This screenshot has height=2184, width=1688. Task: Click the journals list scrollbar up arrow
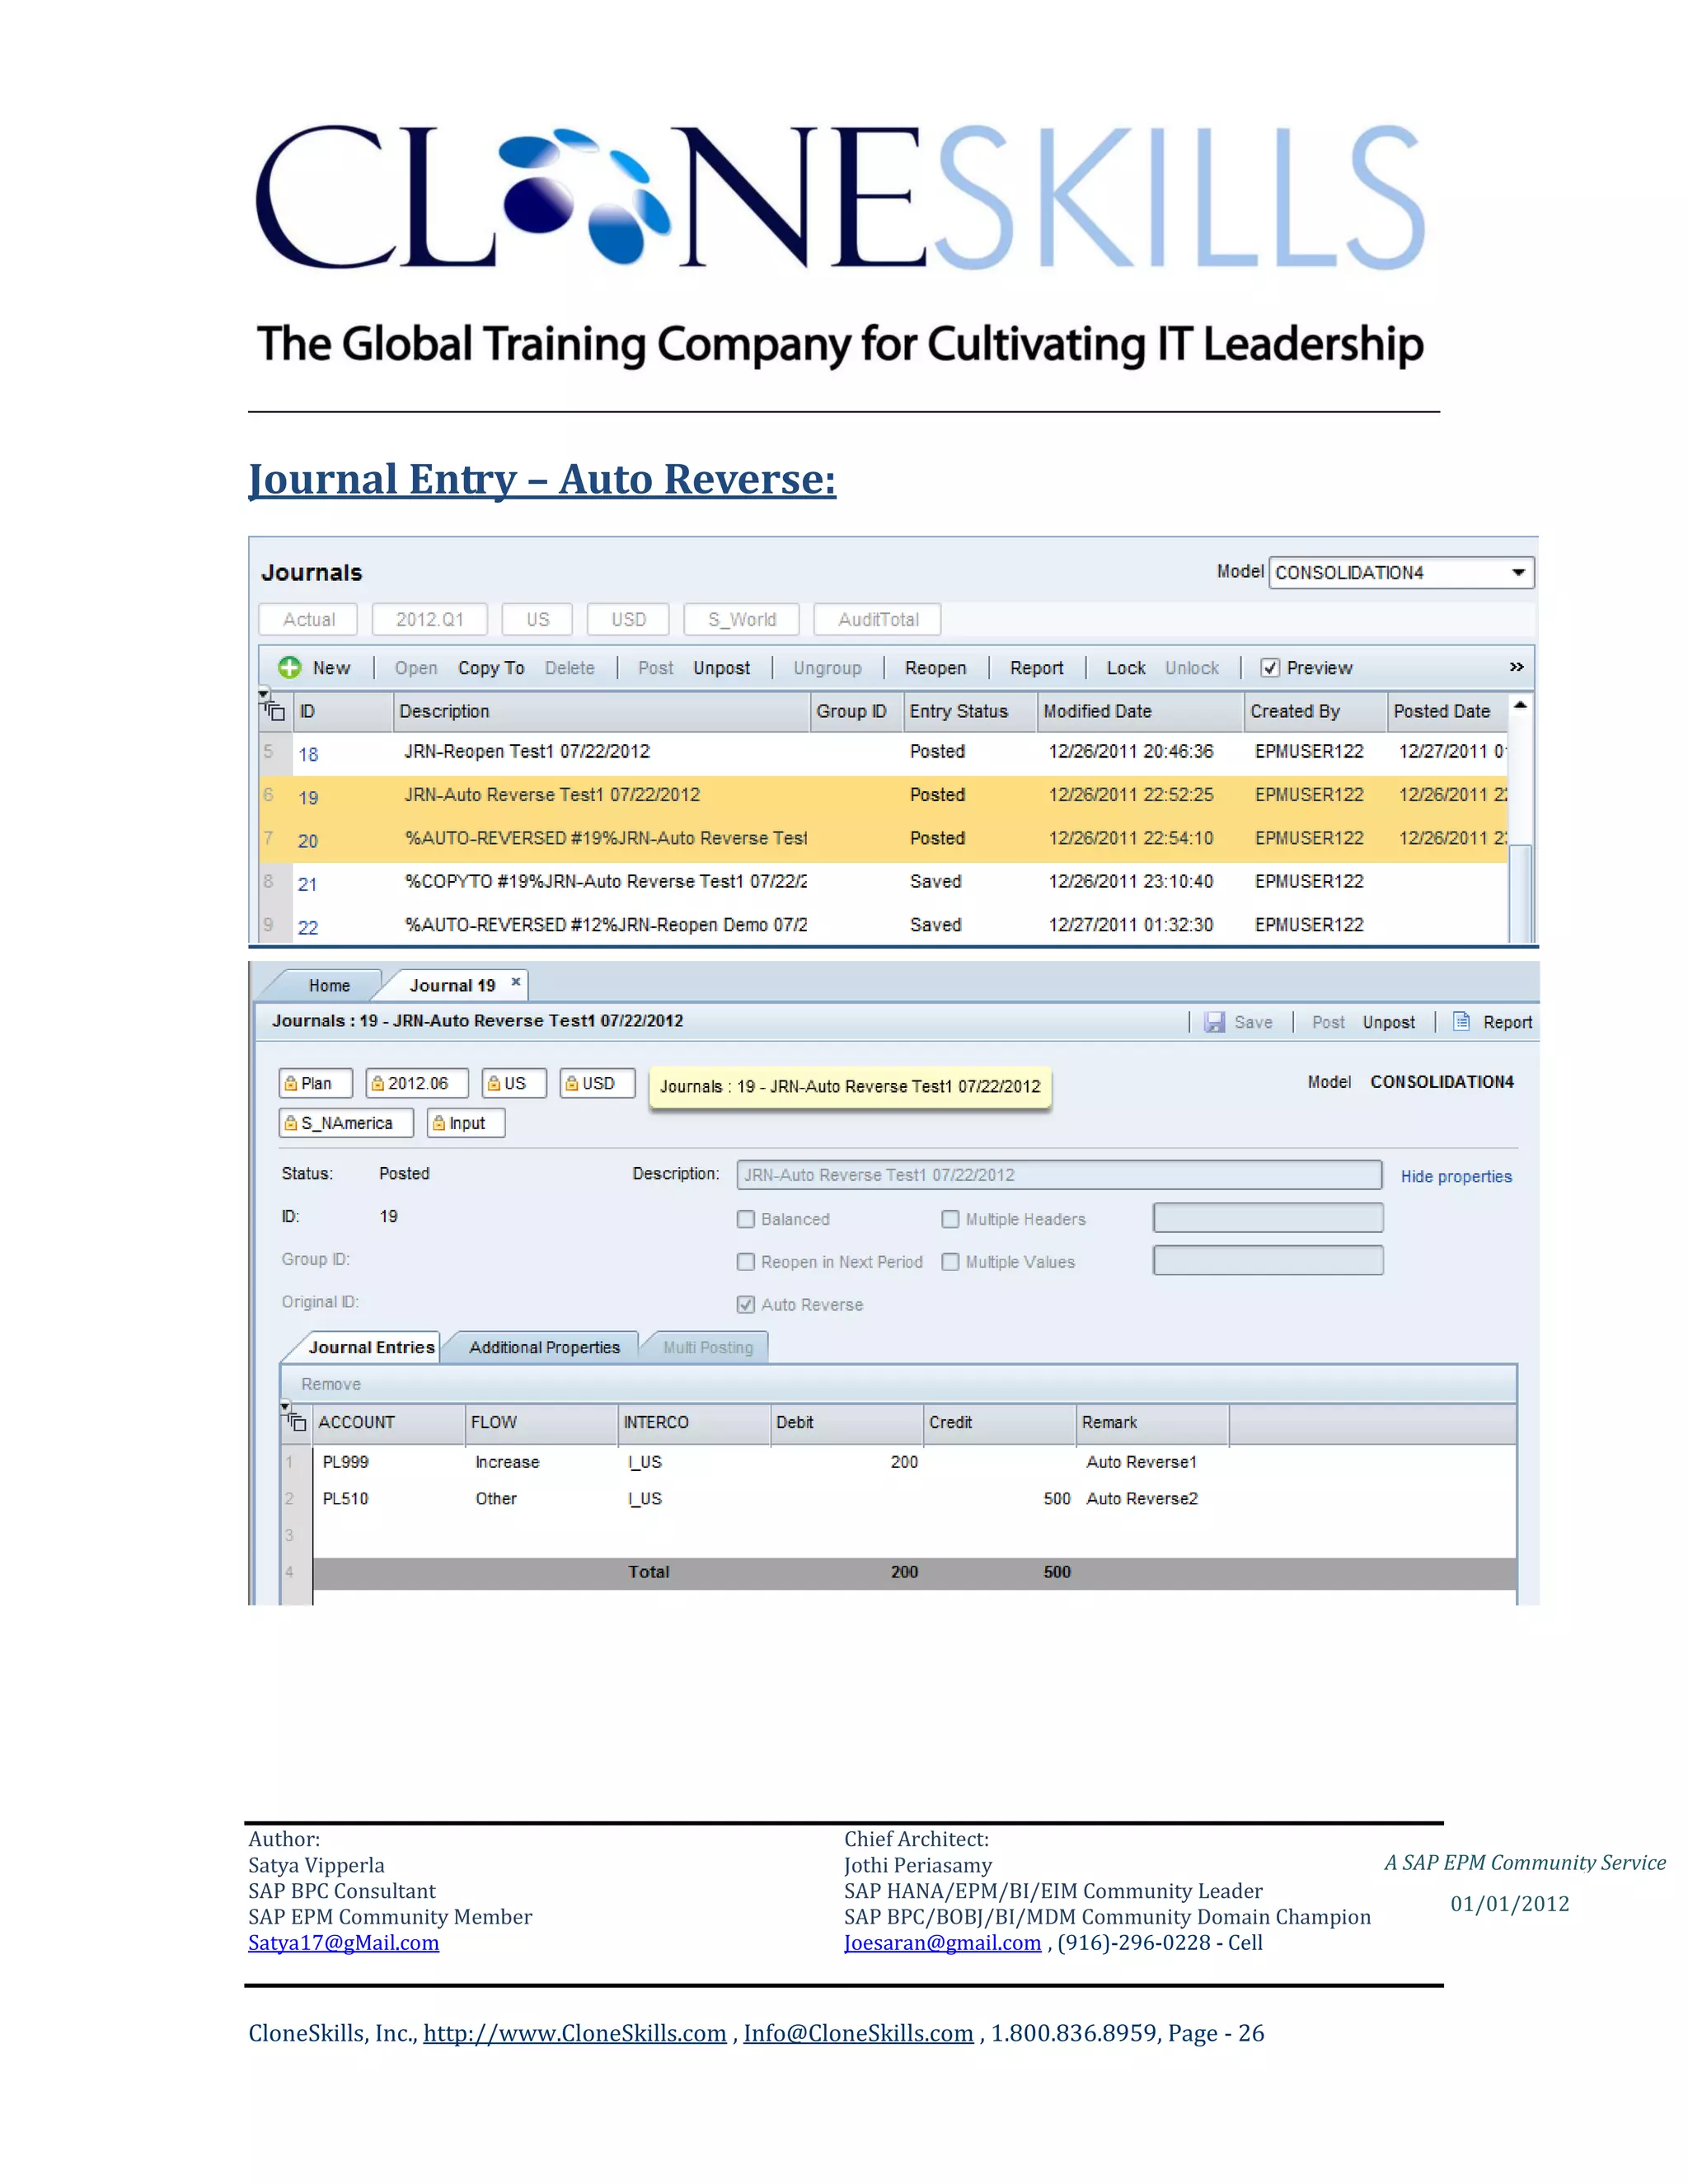tap(1520, 705)
